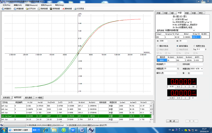Switch to the 磁化曲线 tab

click(x=29, y=98)
